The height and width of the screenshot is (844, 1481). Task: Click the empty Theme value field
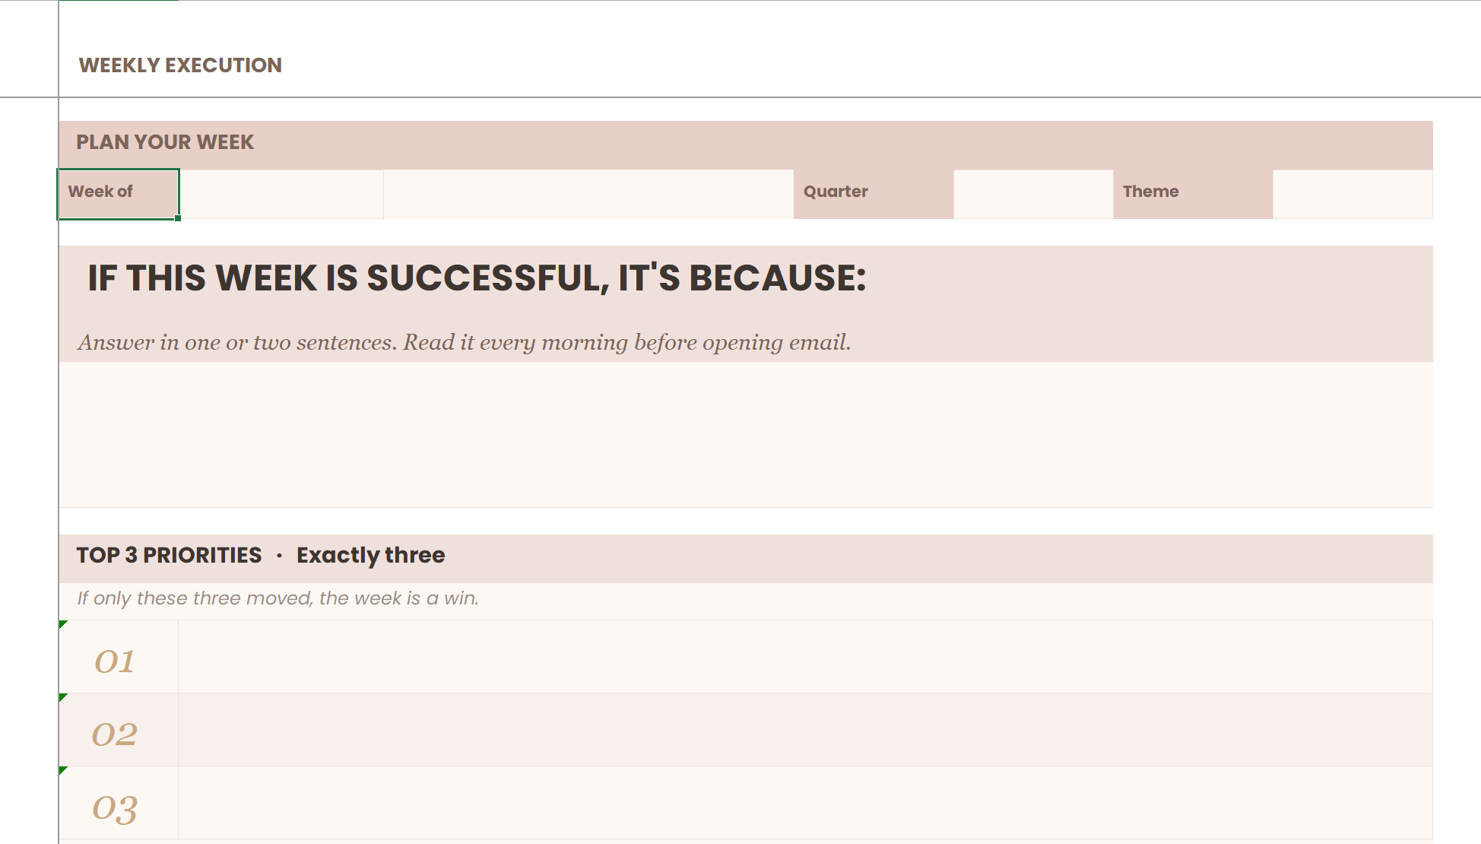(x=1352, y=194)
